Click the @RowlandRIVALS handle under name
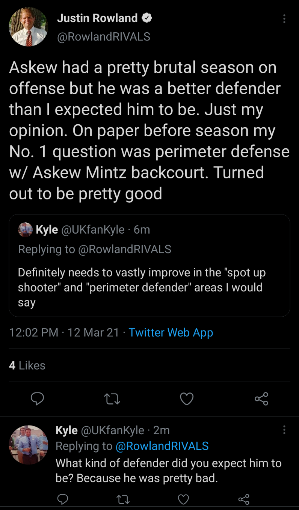This screenshot has width=299, height=510. point(104,36)
